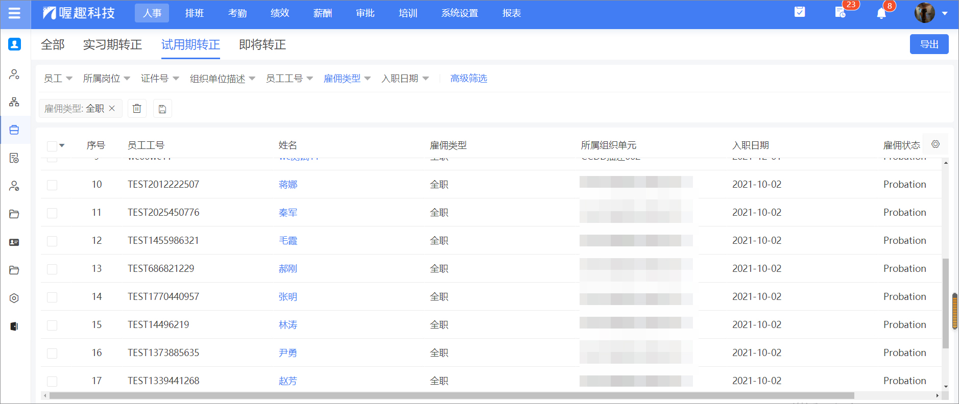Click the user avatar picture

[925, 13]
